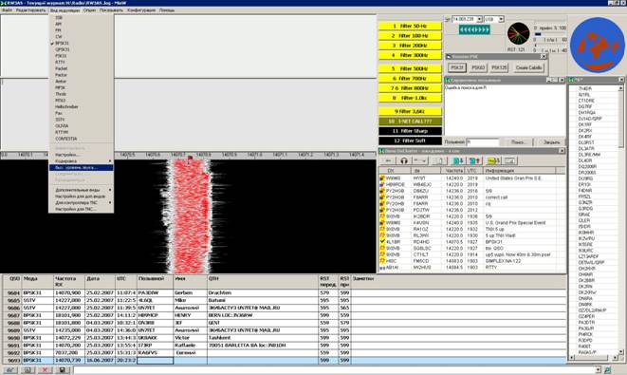The image size is (627, 375).
Task: Click the Create Cabrillo button
Action: tap(528, 67)
